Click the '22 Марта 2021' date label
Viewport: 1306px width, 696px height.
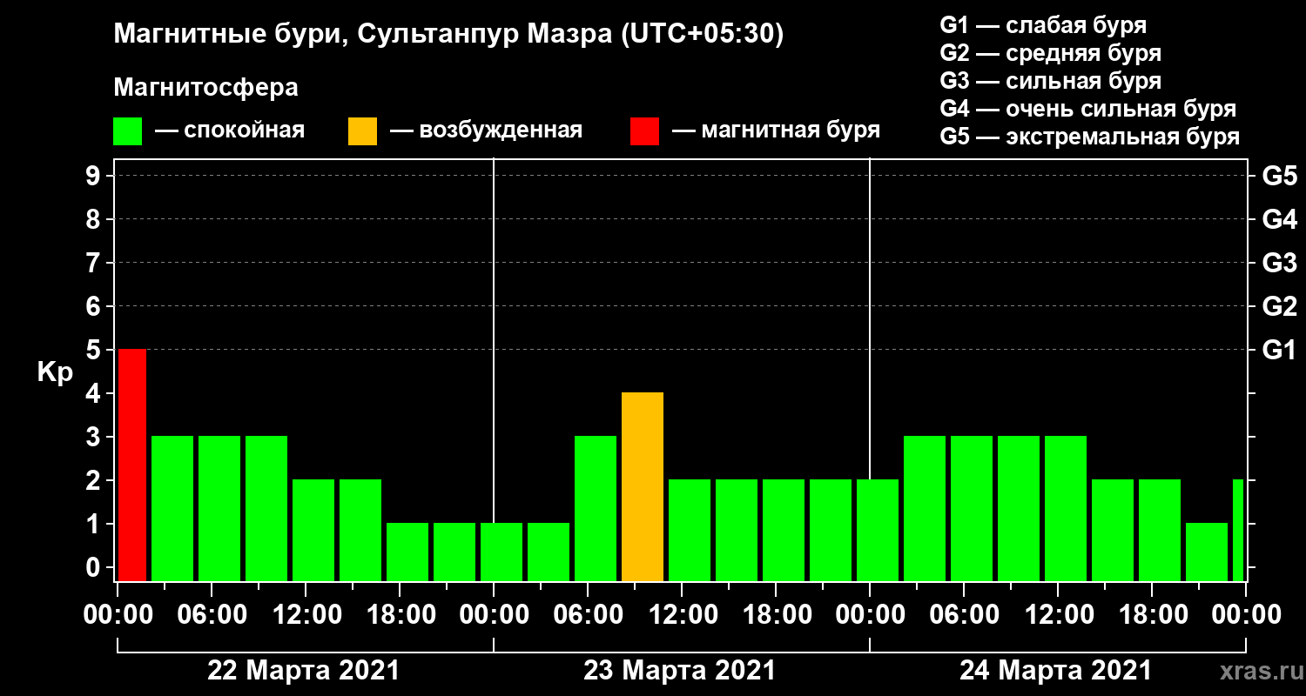[x=304, y=671]
